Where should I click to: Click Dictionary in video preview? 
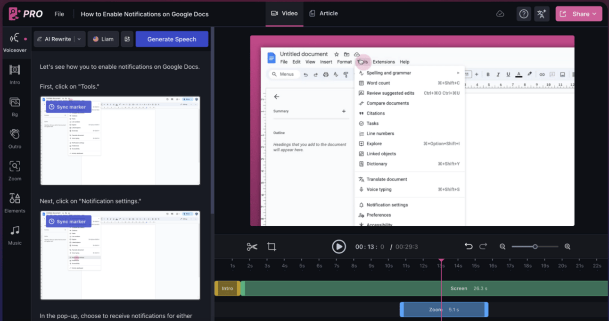coord(377,164)
